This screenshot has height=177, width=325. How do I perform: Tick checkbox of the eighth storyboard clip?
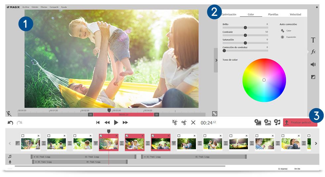[205, 136]
